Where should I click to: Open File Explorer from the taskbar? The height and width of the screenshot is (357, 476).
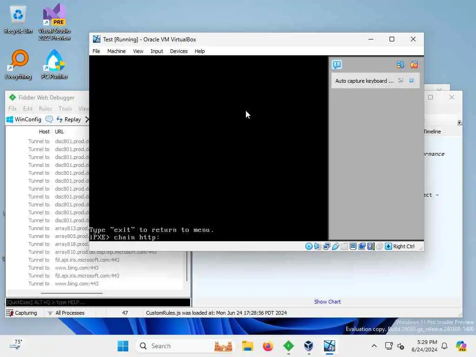248,346
